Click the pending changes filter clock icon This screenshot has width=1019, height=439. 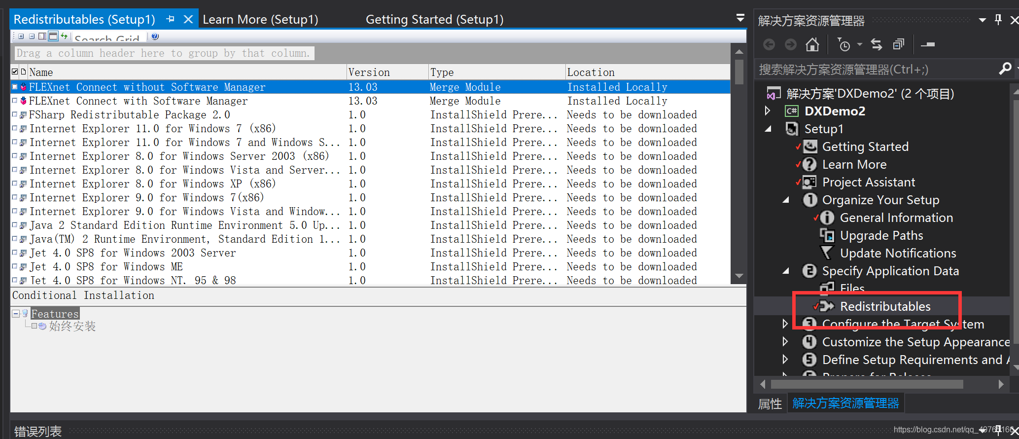pyautogui.click(x=843, y=45)
